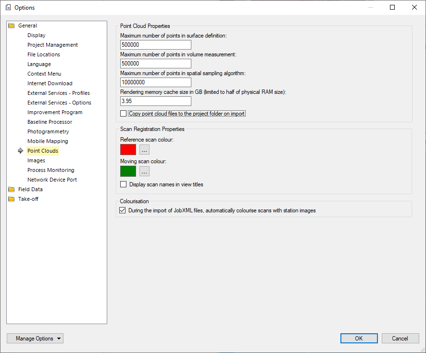Expand the Field Data category

click(30, 190)
